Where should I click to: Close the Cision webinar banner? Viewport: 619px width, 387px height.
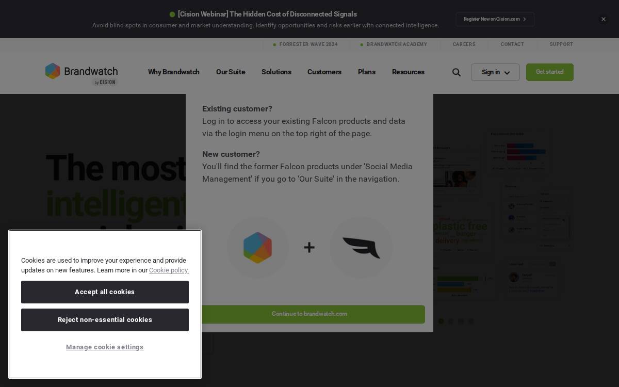pyautogui.click(x=603, y=19)
